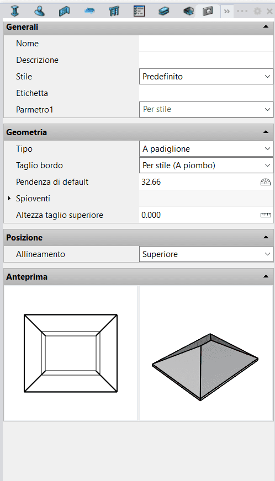Screen dimensions: 275x481
Task: Collapse the Geometria section
Action: (x=266, y=132)
